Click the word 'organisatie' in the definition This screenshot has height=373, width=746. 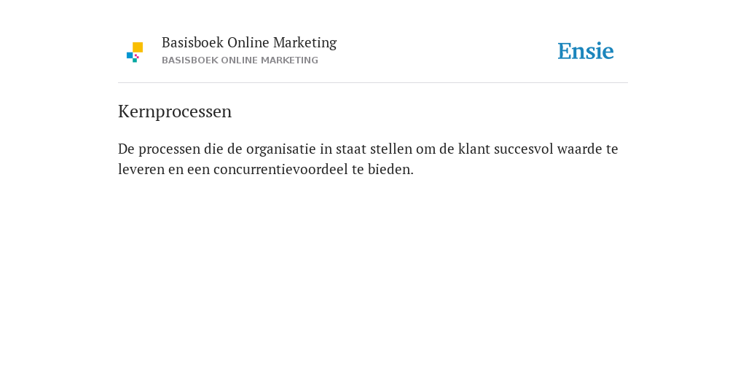point(280,149)
